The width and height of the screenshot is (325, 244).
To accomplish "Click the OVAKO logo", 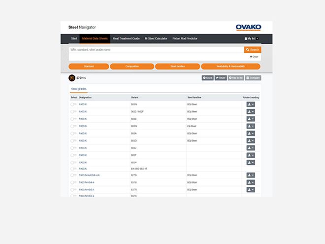I will pos(249,27).
